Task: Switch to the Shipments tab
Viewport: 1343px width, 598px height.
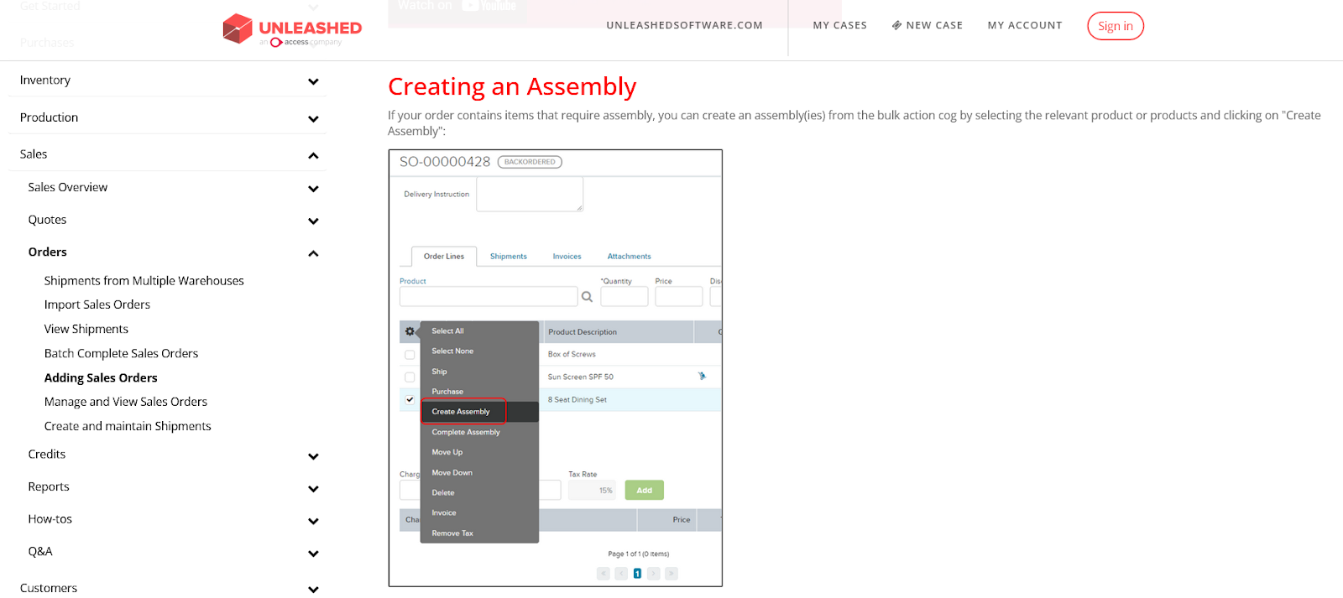Action: pos(508,256)
